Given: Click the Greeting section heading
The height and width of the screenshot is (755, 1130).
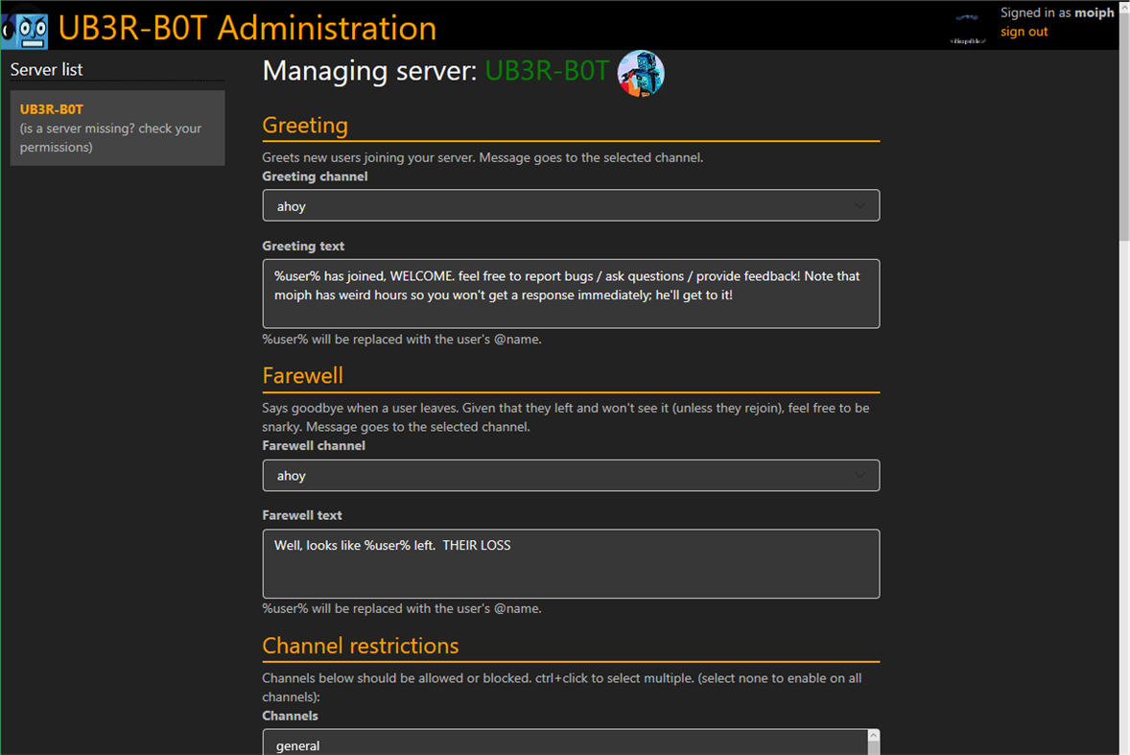Looking at the screenshot, I should click(305, 125).
